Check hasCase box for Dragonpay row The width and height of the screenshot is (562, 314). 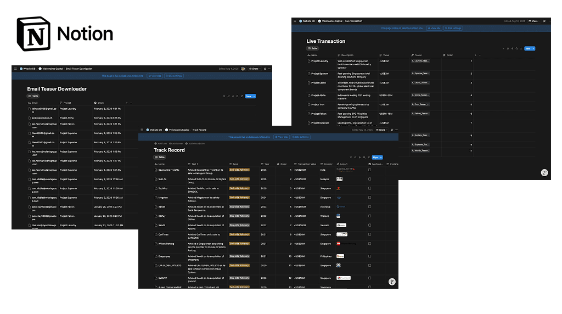(x=369, y=256)
